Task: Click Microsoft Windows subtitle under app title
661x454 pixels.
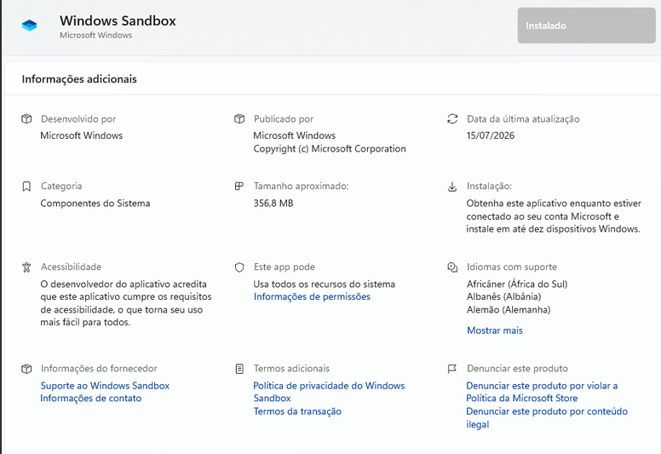Action: click(x=95, y=36)
